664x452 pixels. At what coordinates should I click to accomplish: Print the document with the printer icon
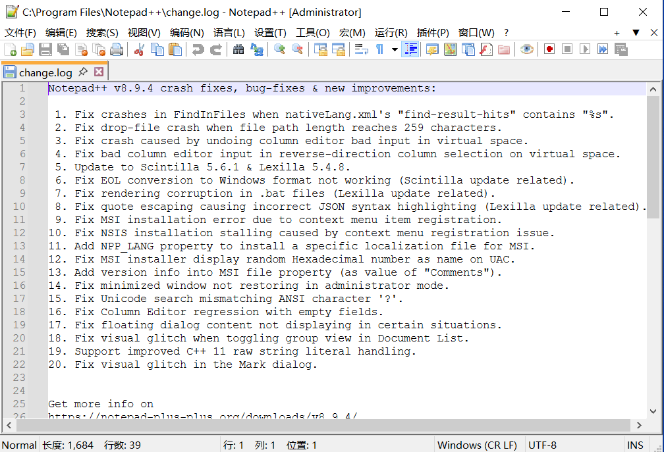tap(117, 49)
